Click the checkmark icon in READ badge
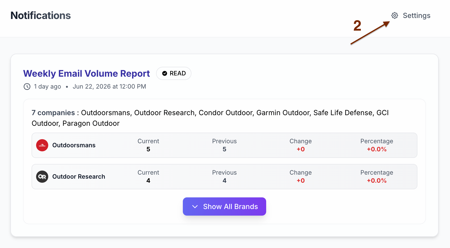The image size is (450, 248). 165,73
